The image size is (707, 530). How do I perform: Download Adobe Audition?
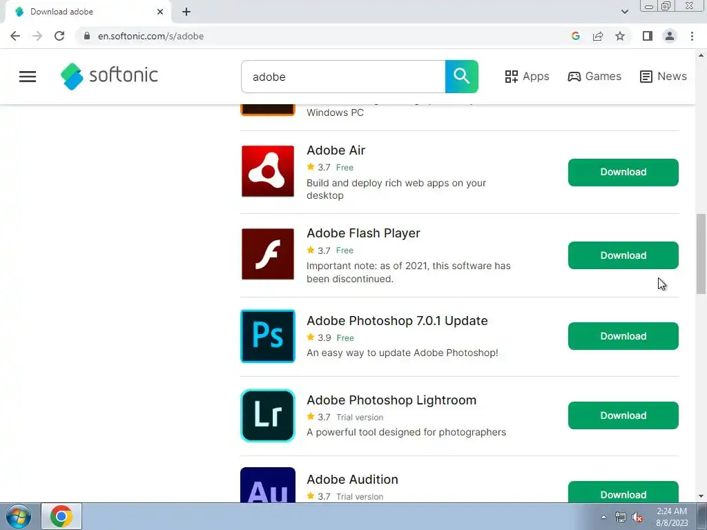(x=623, y=493)
